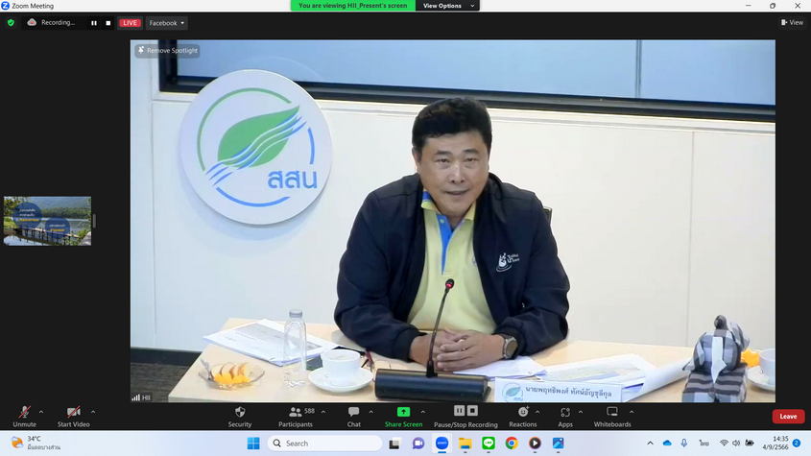Viewport: 811px width, 456px height.
Task: Unmute the microphone
Action: [24, 414]
